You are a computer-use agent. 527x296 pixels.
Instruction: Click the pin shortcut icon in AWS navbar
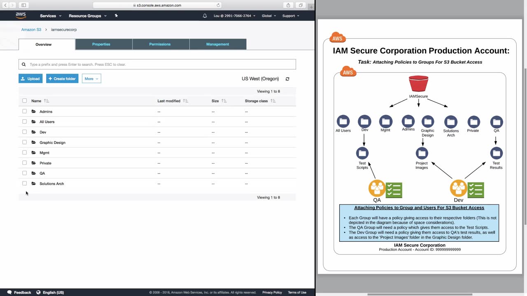116,16
